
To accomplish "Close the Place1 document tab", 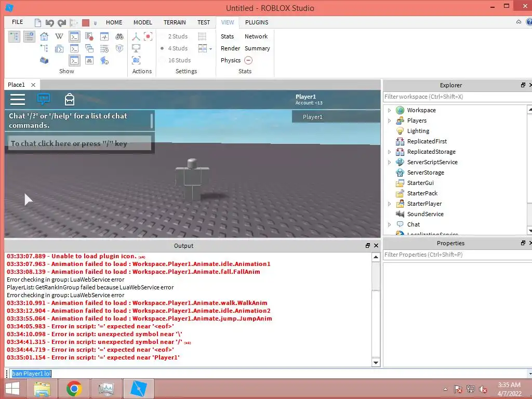I will tap(33, 85).
